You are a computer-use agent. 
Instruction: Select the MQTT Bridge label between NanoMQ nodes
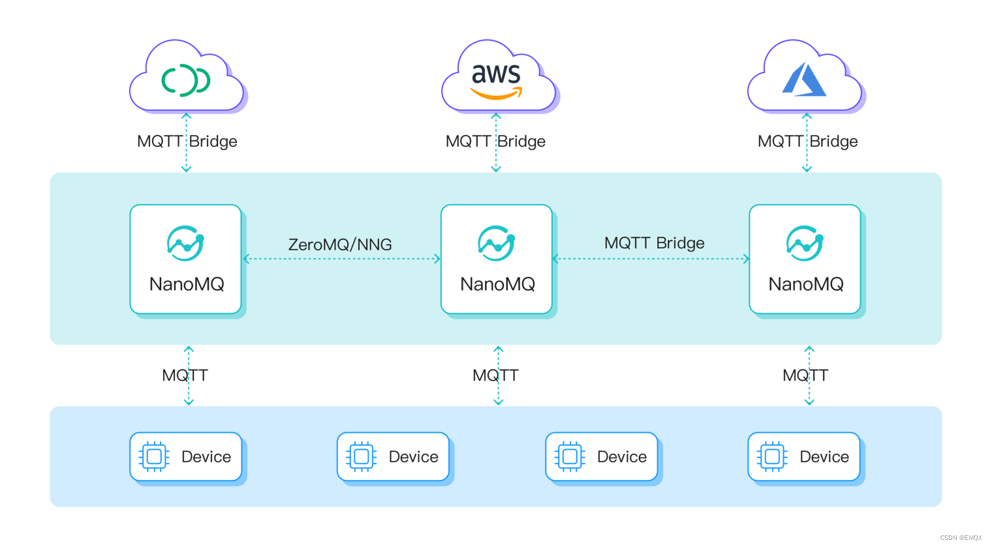pos(654,243)
